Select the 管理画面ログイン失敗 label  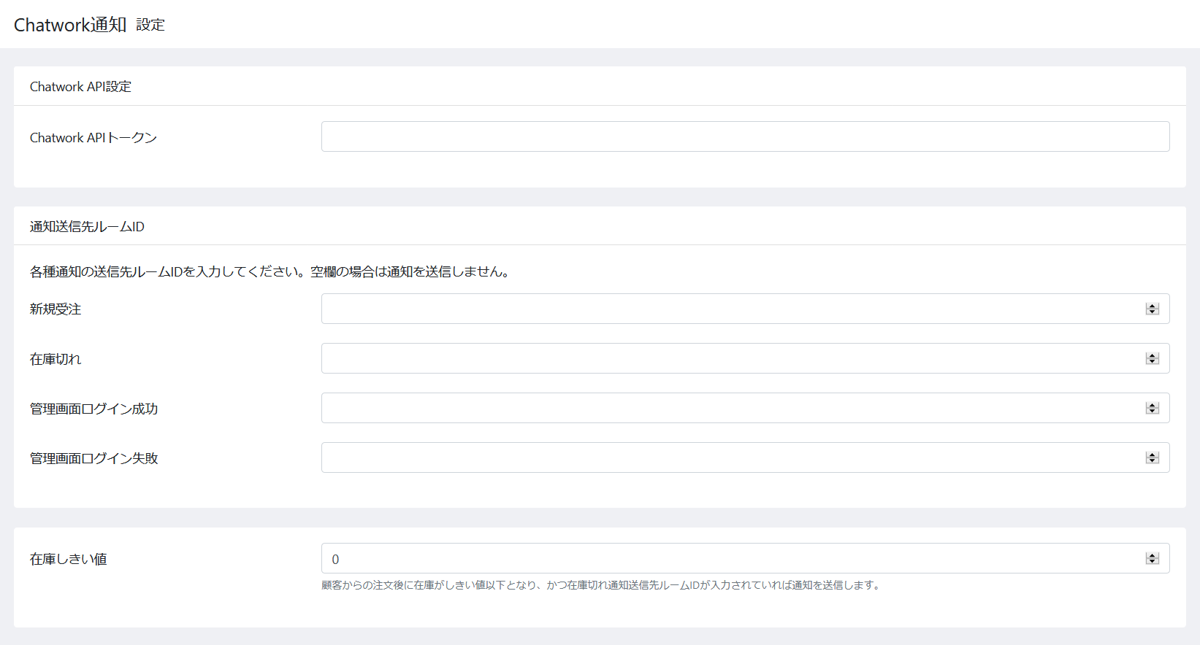coord(94,458)
